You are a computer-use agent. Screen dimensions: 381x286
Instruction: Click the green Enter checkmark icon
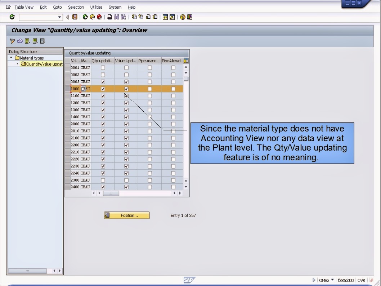pos(12,17)
